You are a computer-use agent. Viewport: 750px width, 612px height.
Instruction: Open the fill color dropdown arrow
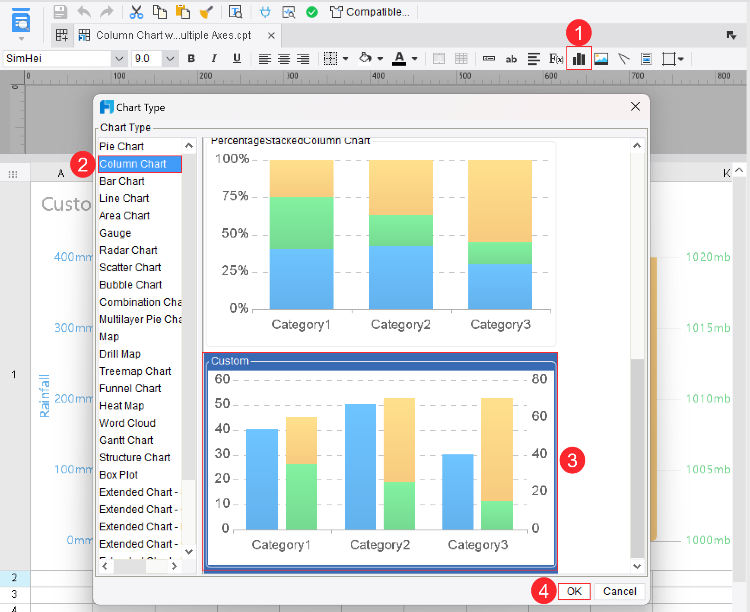pyautogui.click(x=380, y=59)
